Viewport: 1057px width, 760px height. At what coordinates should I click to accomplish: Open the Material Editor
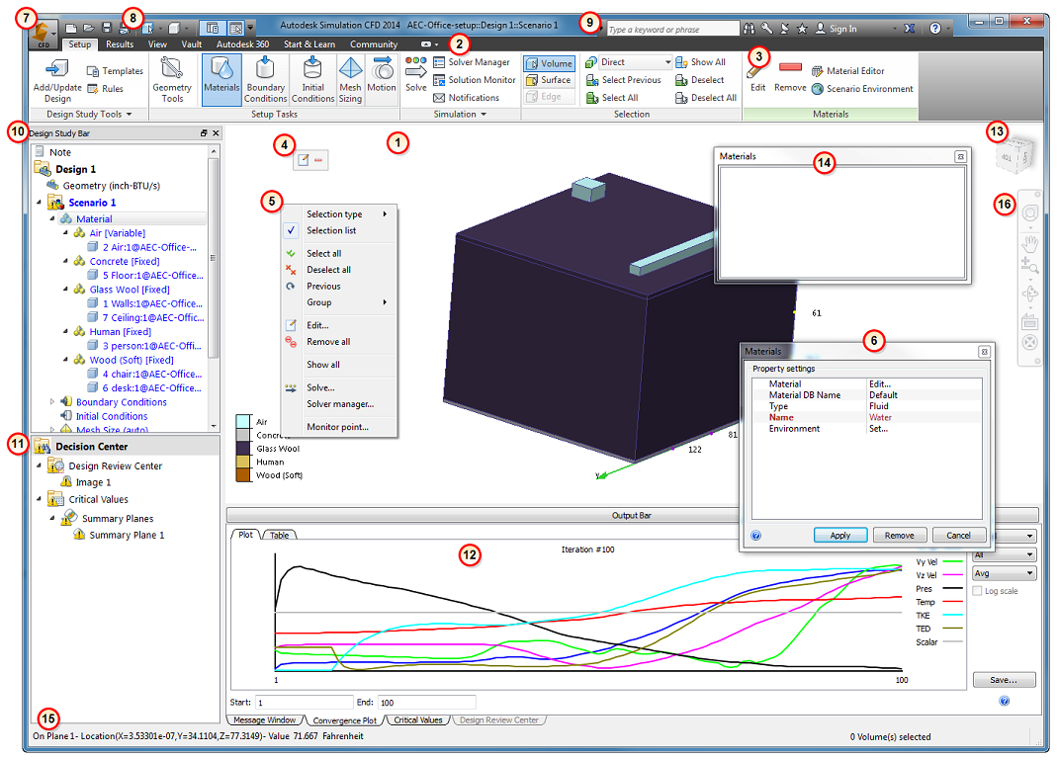pos(848,71)
